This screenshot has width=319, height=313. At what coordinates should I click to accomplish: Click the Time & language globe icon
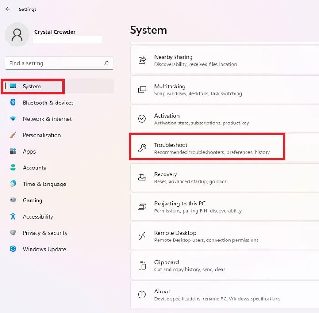coord(13,184)
